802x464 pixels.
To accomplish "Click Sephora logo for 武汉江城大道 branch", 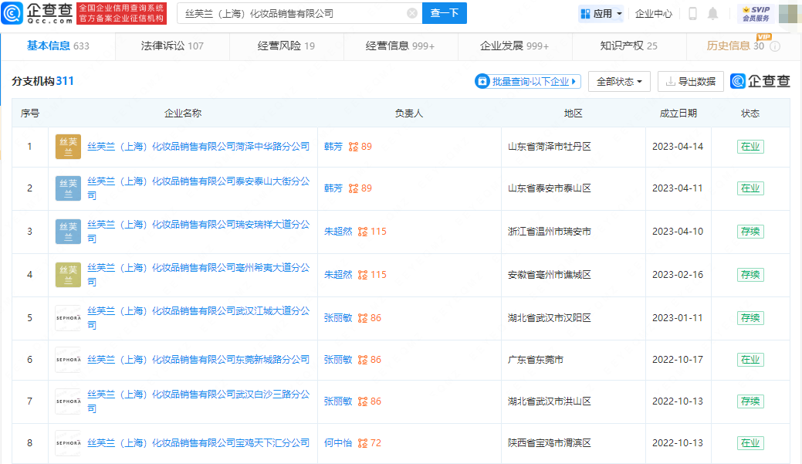I will pos(68,318).
